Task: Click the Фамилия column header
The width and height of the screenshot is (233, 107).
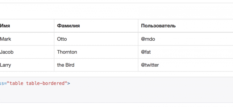Action: [x=69, y=26]
